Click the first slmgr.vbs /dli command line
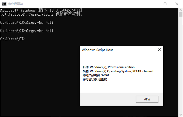Image resolution: width=183 pixels, height=117 pixels. click(27, 22)
